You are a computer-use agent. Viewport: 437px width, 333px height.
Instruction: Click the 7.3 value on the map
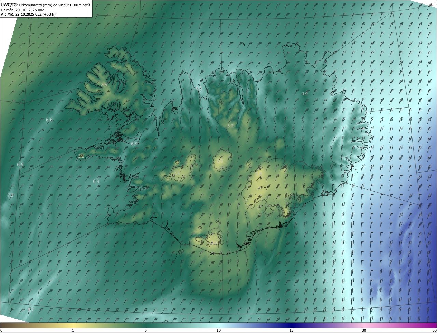pos(10,195)
